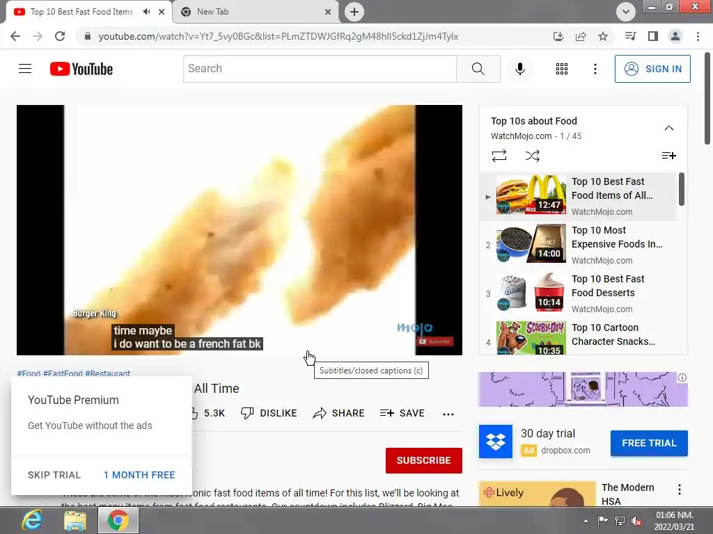Screen dimensions: 713x534
Task: Click the #FastFood hashtag
Action: 63,373
